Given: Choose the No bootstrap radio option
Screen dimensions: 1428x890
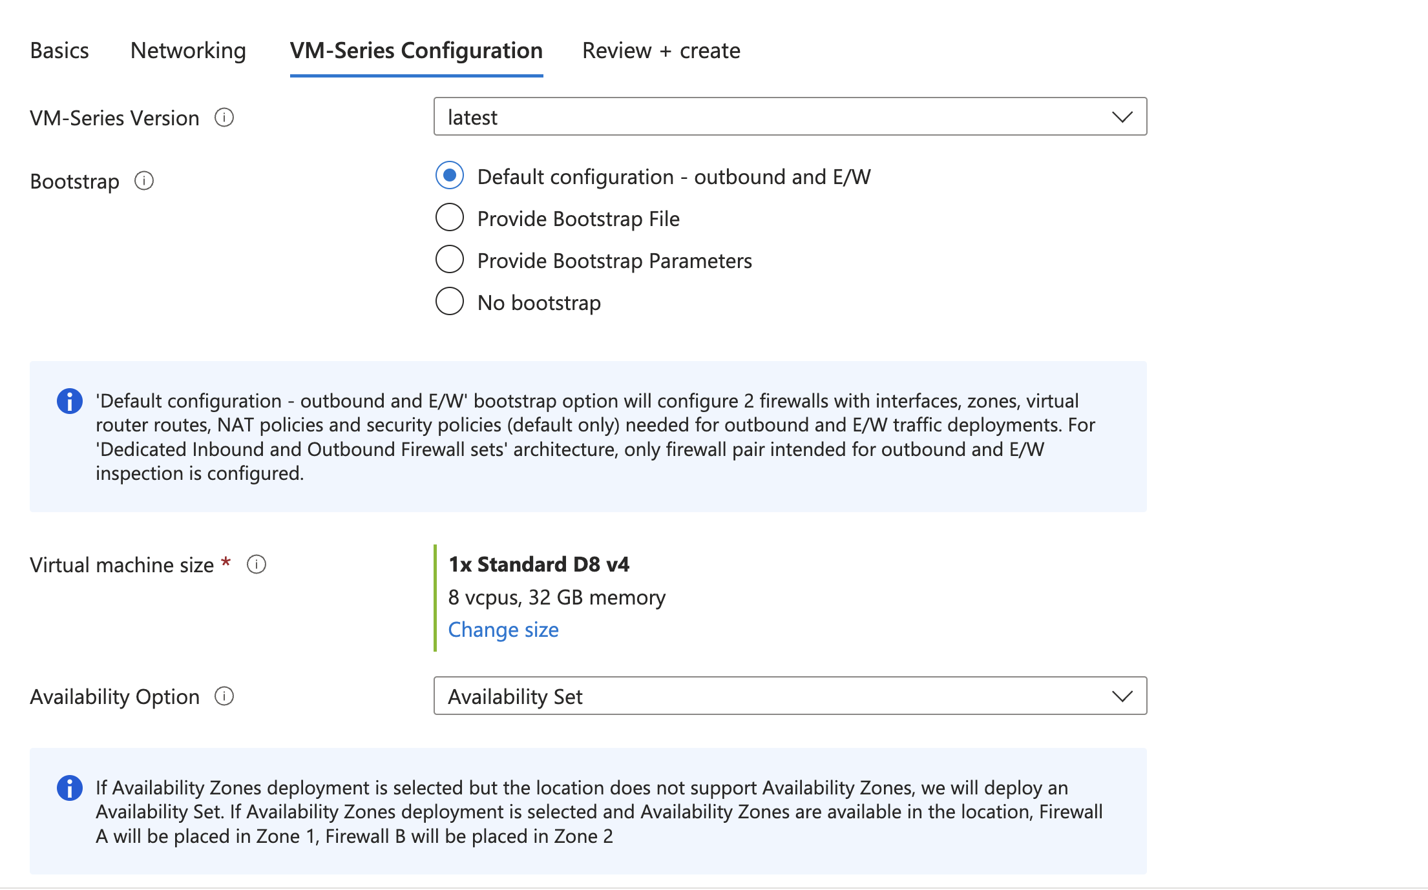Looking at the screenshot, I should point(450,302).
